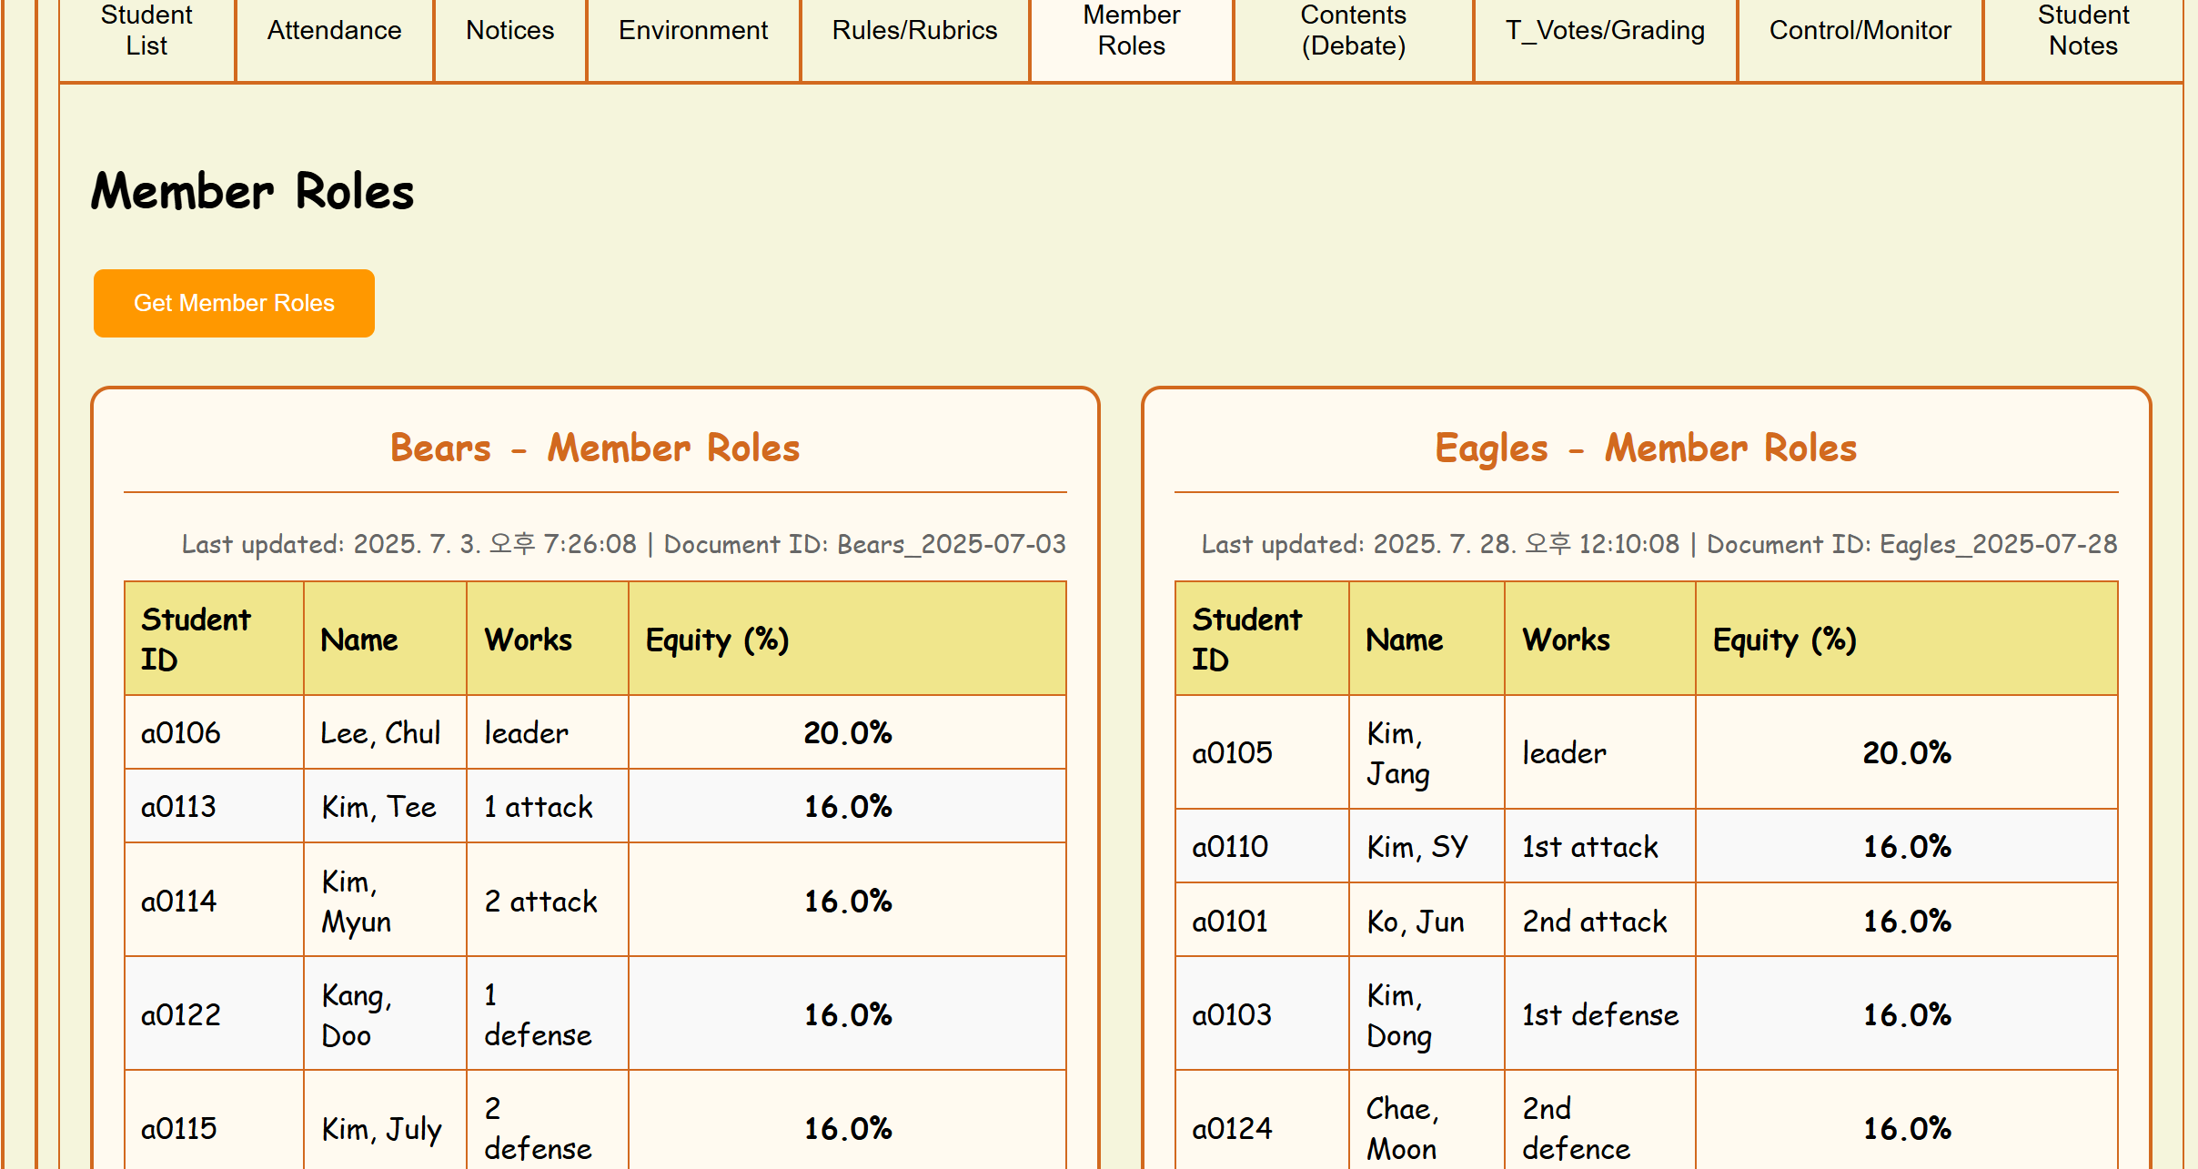Click Equity (%) header in Bears table
Screen dimensions: 2198x1169
click(x=717, y=640)
